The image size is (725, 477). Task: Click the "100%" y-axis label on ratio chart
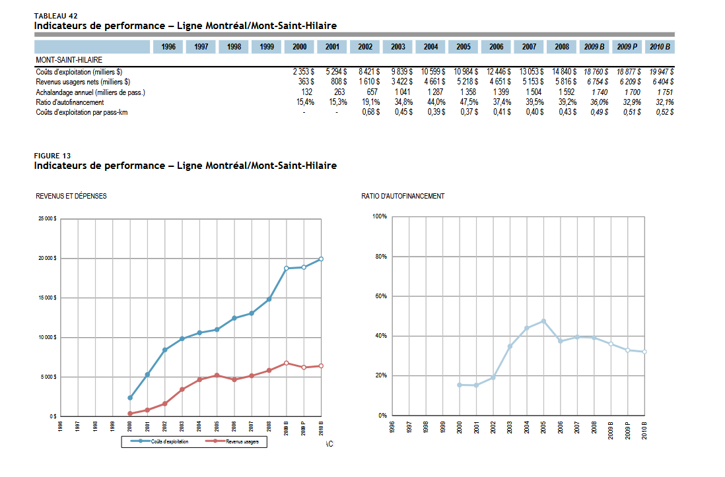(x=379, y=216)
